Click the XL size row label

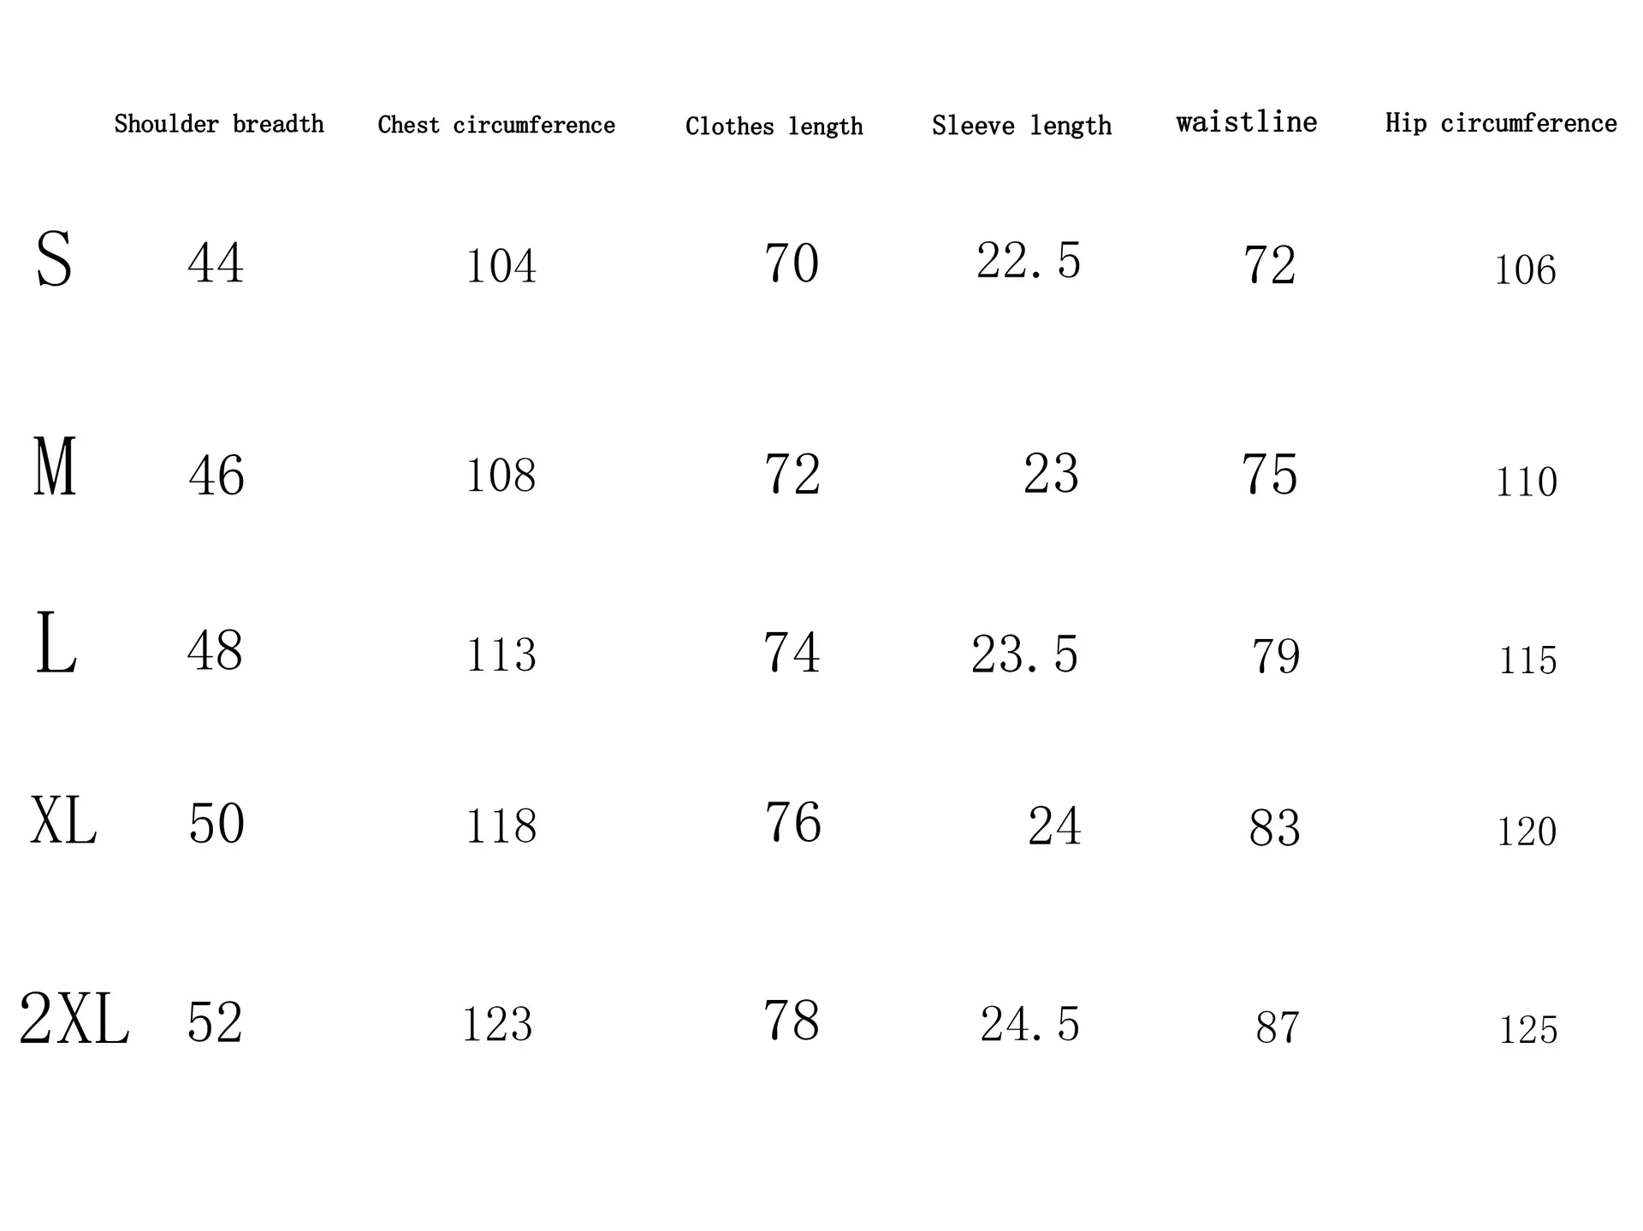[x=63, y=820]
